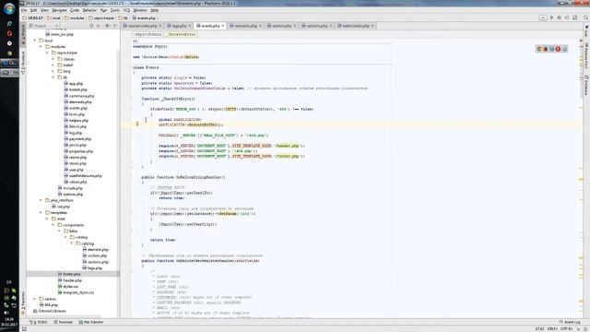Click the Debug icon in toolbar
The height and width of the screenshot is (332, 590).
point(560,18)
